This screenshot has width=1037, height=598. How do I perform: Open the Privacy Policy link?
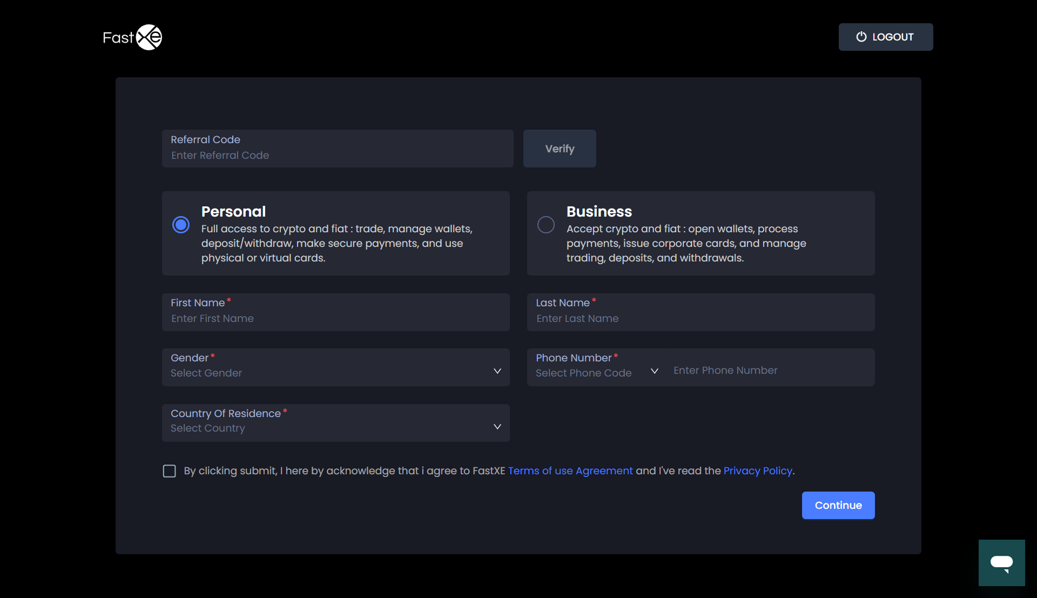click(758, 471)
